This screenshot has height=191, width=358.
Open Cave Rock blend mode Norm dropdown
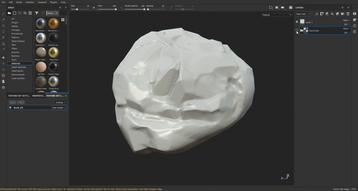[346, 29]
